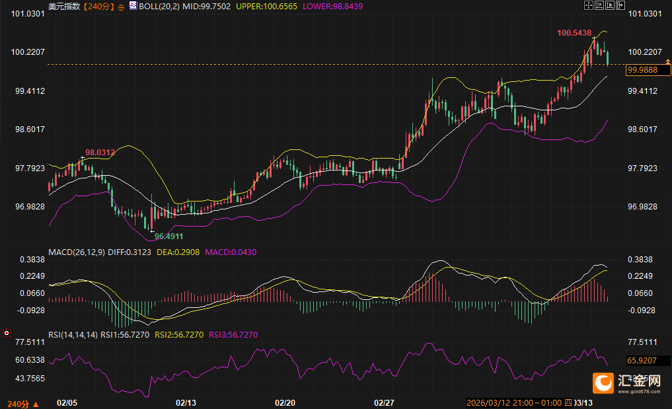Click the 美元指数 symbol name
Image resolution: width=672 pixels, height=409 pixels.
click(64, 6)
